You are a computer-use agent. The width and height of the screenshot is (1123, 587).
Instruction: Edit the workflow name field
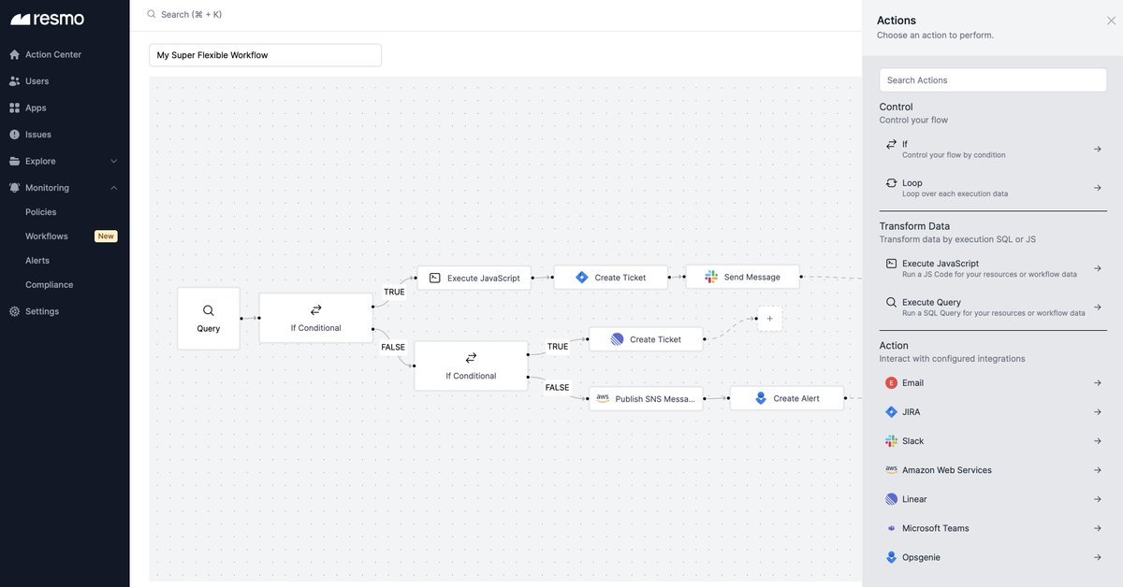click(265, 55)
